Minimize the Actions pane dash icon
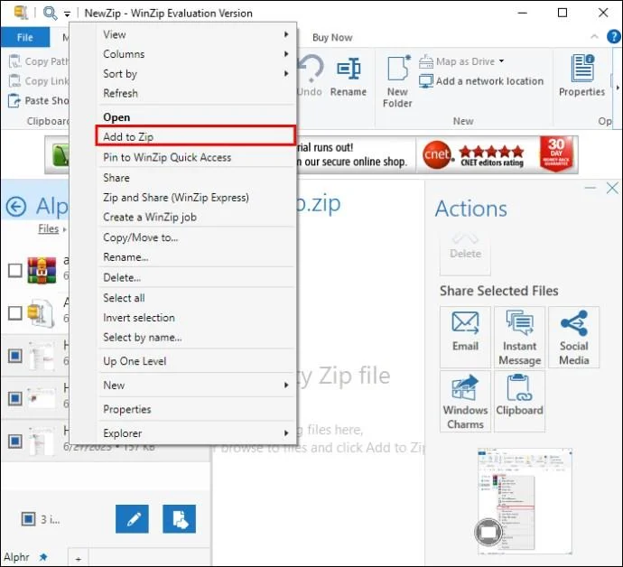The width and height of the screenshot is (623, 567). click(x=590, y=188)
